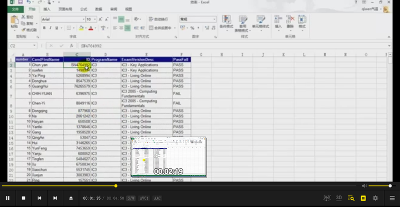
Task: Click the Cut scissors icon
Action: (23, 17)
